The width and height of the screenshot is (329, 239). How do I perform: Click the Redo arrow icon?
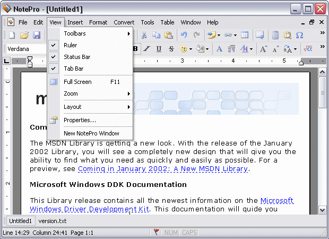click(196, 35)
